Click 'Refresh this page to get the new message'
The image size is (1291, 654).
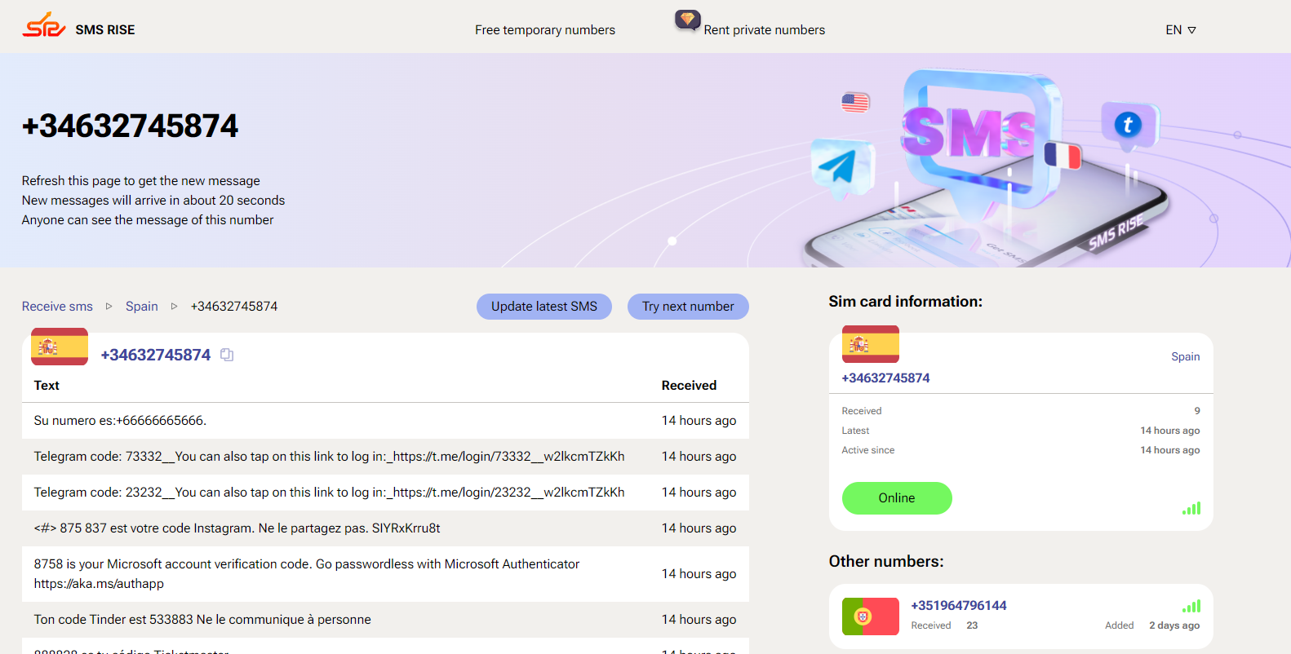tap(141, 181)
